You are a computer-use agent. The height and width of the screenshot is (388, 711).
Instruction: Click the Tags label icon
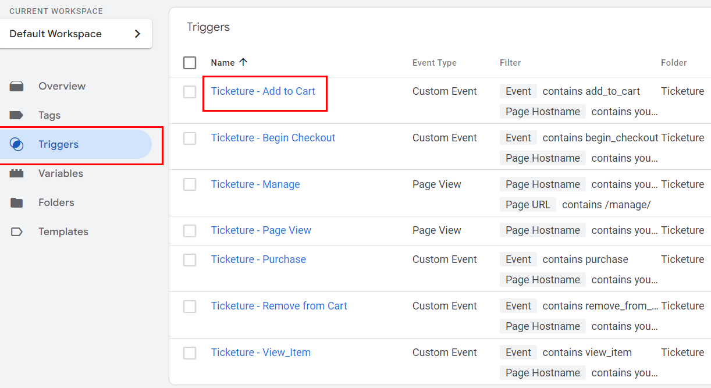point(17,115)
